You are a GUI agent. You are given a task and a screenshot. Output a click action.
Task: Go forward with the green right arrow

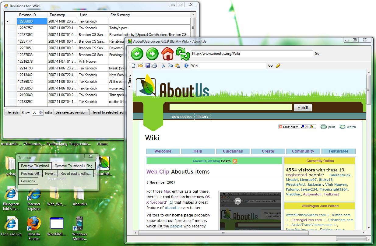coord(153,54)
